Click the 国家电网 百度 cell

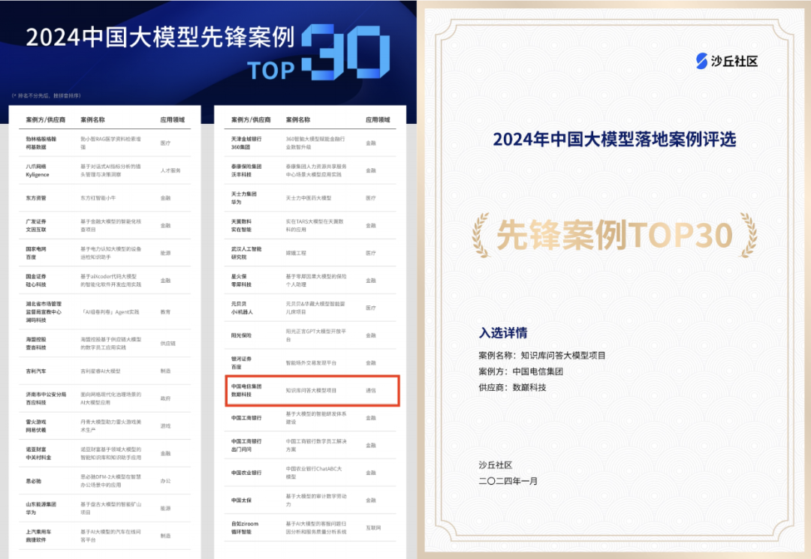[36, 253]
